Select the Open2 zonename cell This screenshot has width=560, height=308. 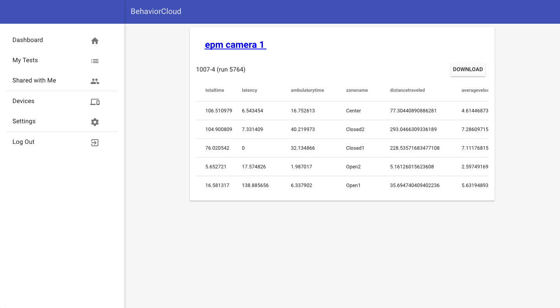click(x=353, y=167)
